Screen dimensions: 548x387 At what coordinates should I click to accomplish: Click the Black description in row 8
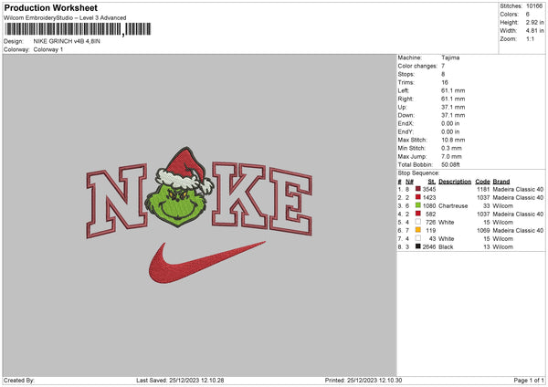point(446,247)
